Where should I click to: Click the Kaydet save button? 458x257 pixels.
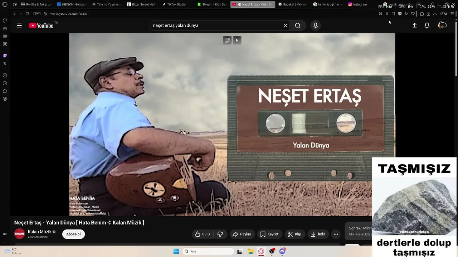pos(269,234)
